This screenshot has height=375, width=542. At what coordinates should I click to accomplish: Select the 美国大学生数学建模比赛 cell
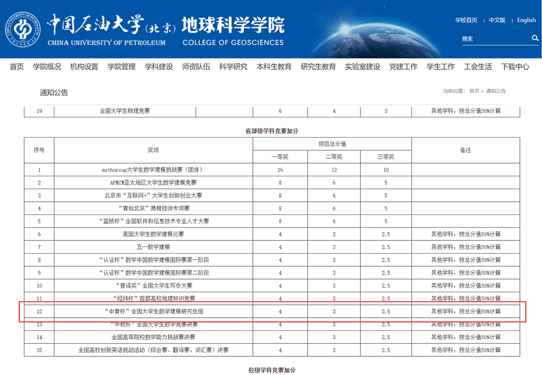[154, 234]
